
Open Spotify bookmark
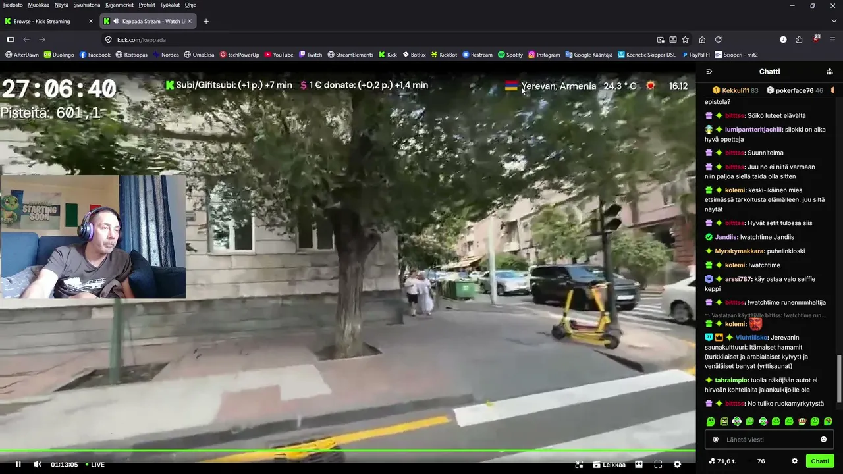point(510,55)
